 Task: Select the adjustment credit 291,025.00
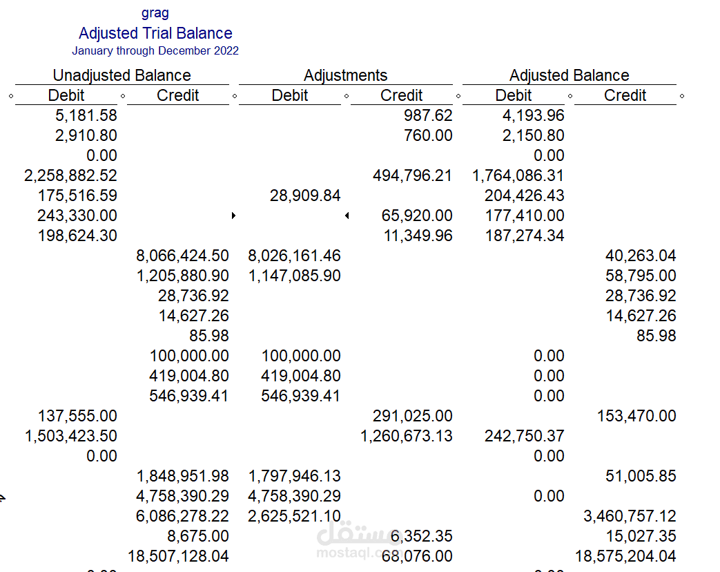point(412,417)
